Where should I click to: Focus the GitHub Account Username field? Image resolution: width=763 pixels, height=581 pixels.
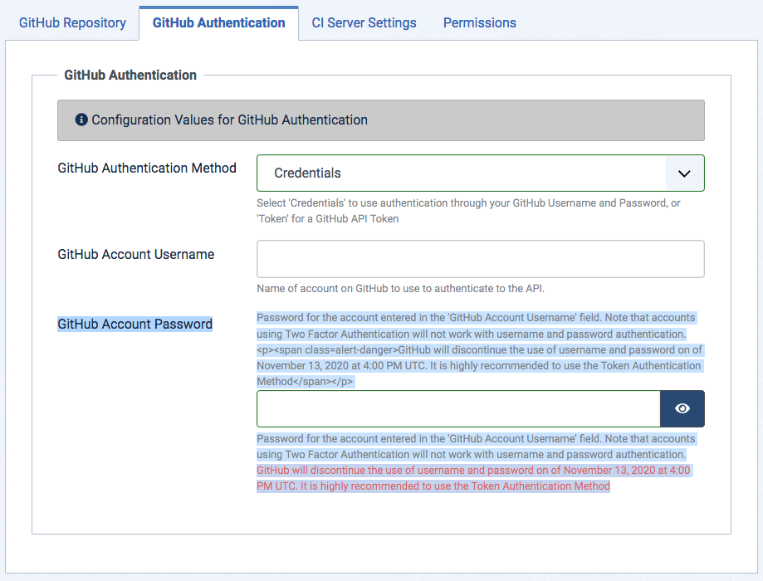(480, 259)
